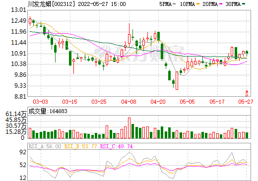The width and height of the screenshot is (258, 181).
Task: Click the tall red candlestick at 04-08
Action: point(129,36)
